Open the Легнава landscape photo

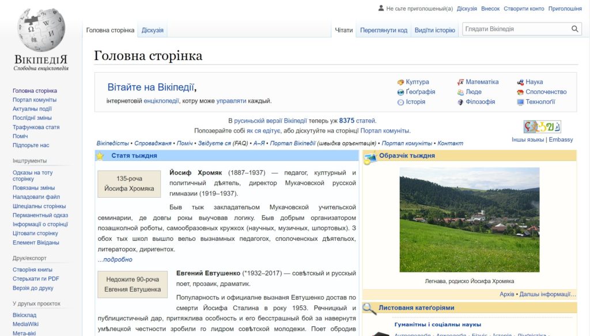tap(469, 220)
